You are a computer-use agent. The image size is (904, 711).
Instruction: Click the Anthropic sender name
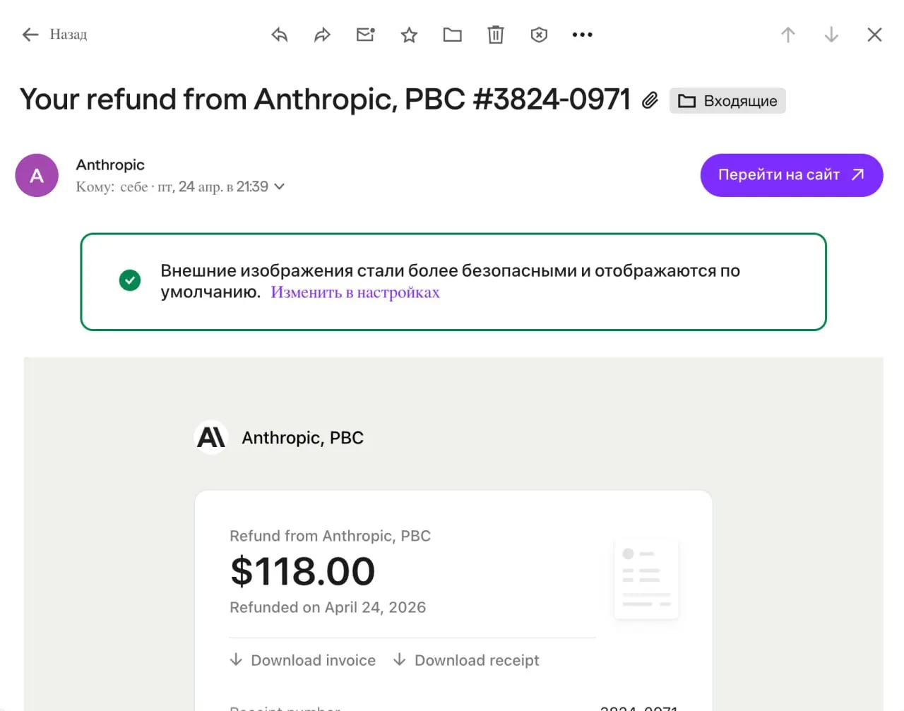tap(110, 165)
